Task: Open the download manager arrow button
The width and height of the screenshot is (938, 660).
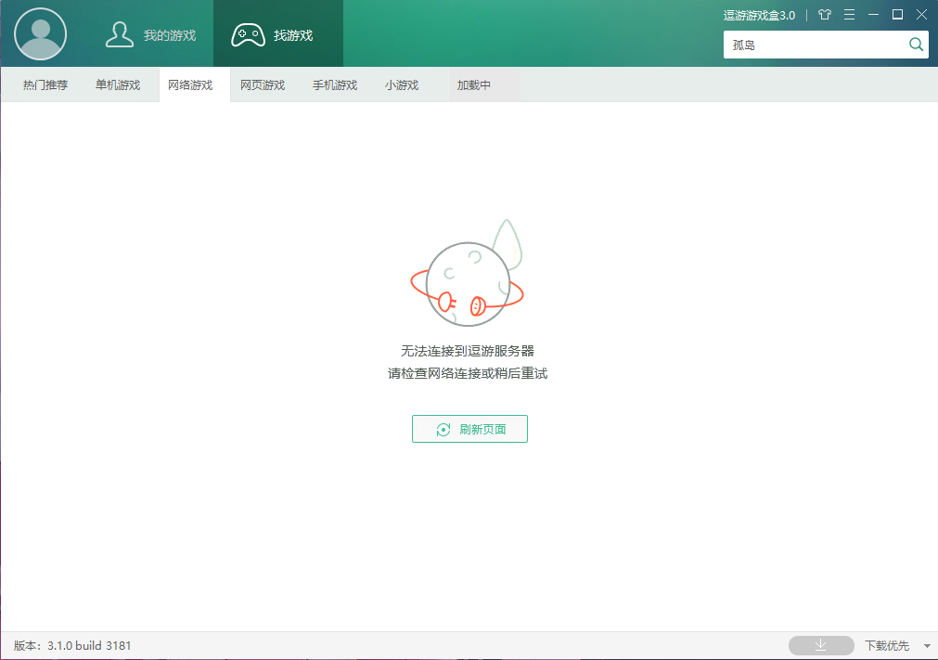Action: pos(821,646)
